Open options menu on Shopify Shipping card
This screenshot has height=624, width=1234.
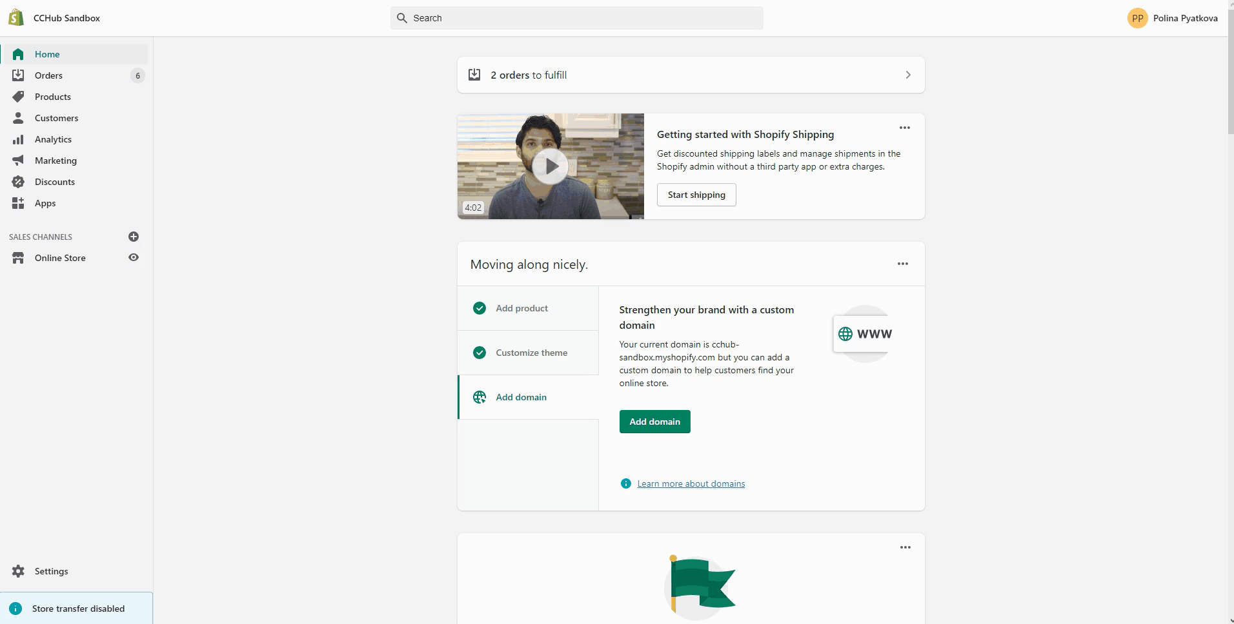(x=905, y=128)
